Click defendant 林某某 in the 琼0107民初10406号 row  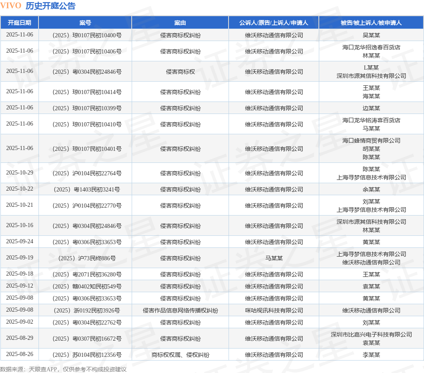(x=371, y=56)
